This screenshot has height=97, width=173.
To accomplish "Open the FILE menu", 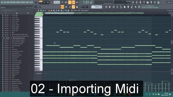I will 2,2.
